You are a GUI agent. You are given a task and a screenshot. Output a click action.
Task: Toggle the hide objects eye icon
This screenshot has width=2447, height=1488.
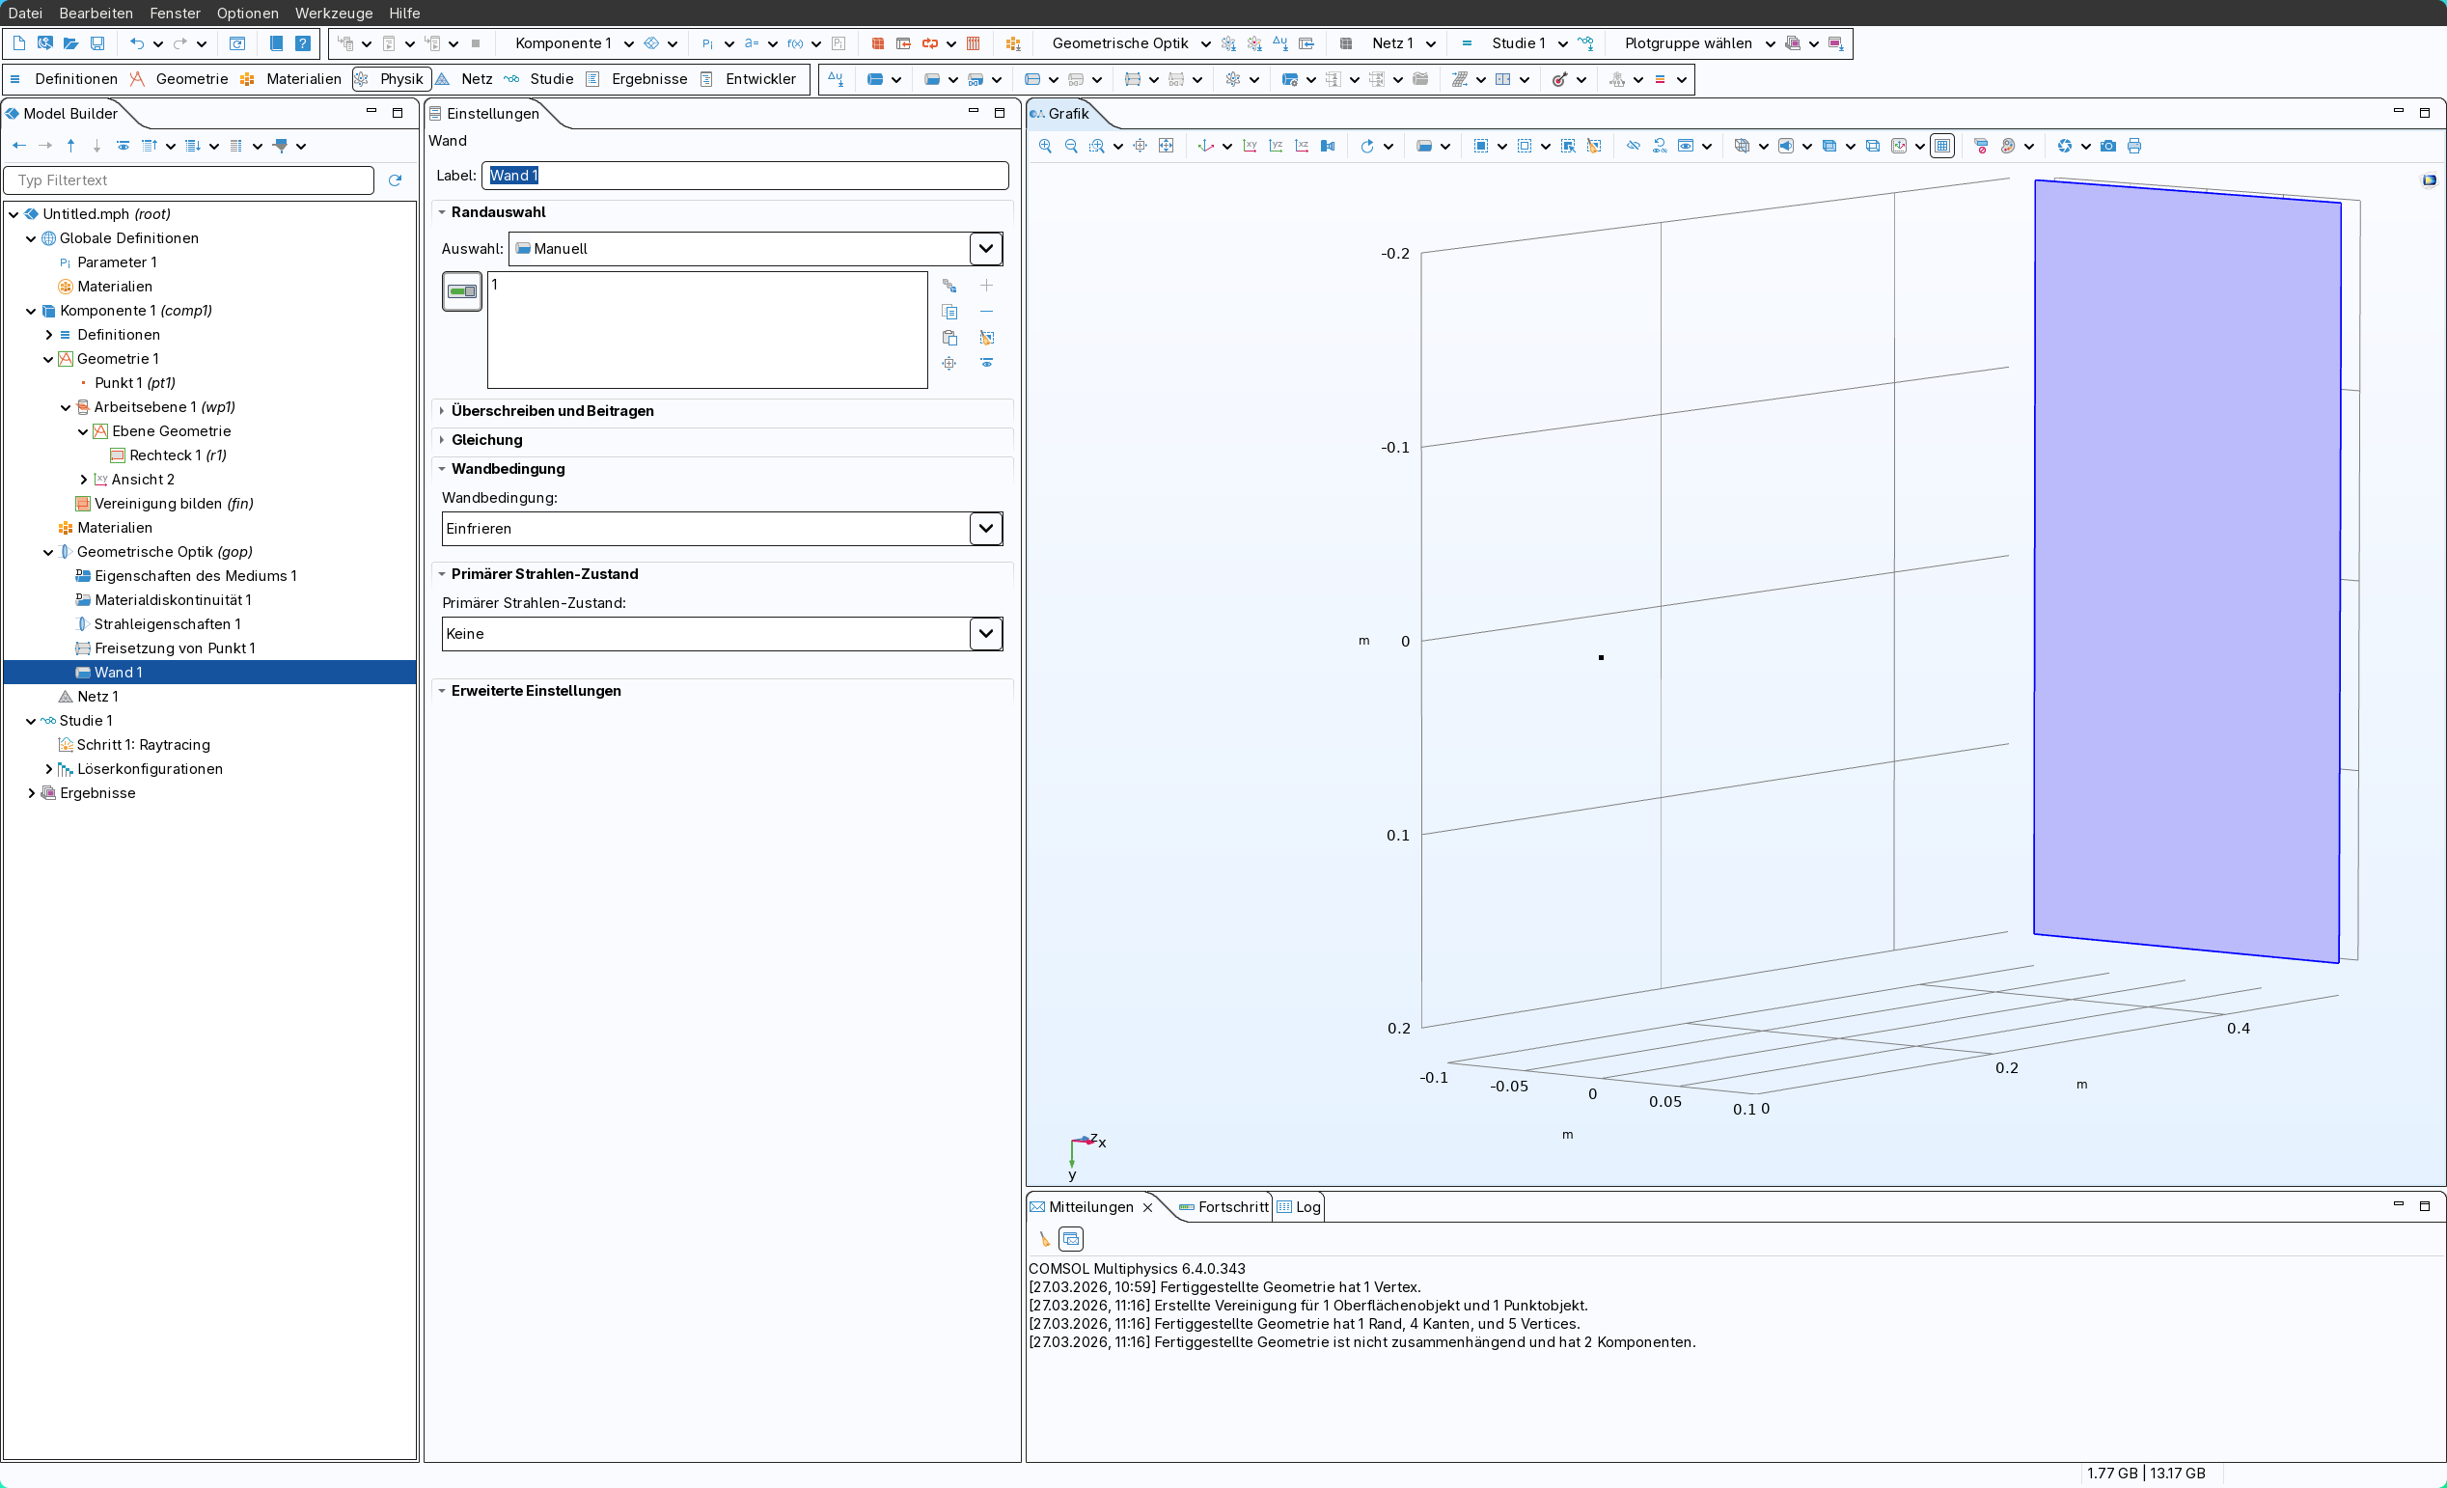(1633, 146)
